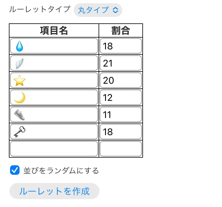Click the 割合 column header
This screenshot has height=207, width=222.
[121, 30]
